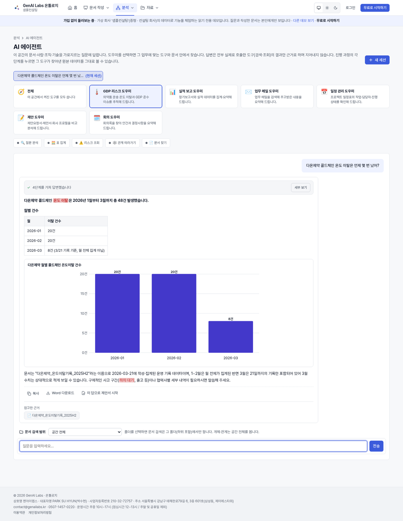Go to the 홈 navigation item
403x521 pixels.
pyautogui.click(x=73, y=8)
